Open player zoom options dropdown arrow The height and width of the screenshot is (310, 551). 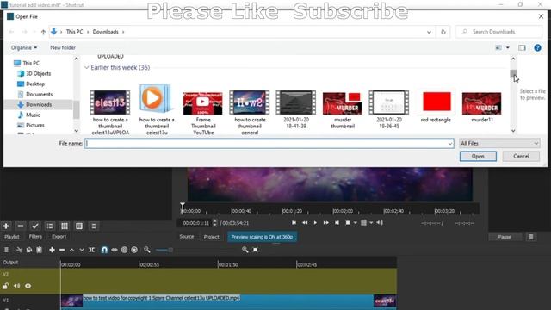pos(356,222)
